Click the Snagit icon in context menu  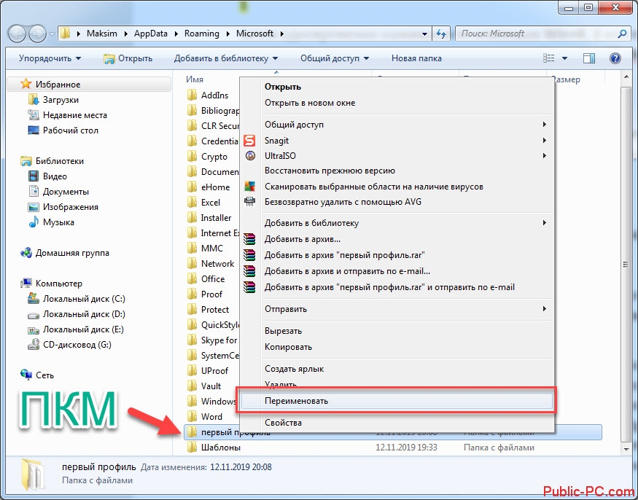249,141
